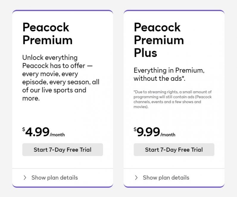The image size is (237, 197).
Task: Click 'Everything in Premium, without the ads' text
Action: (x=169, y=75)
